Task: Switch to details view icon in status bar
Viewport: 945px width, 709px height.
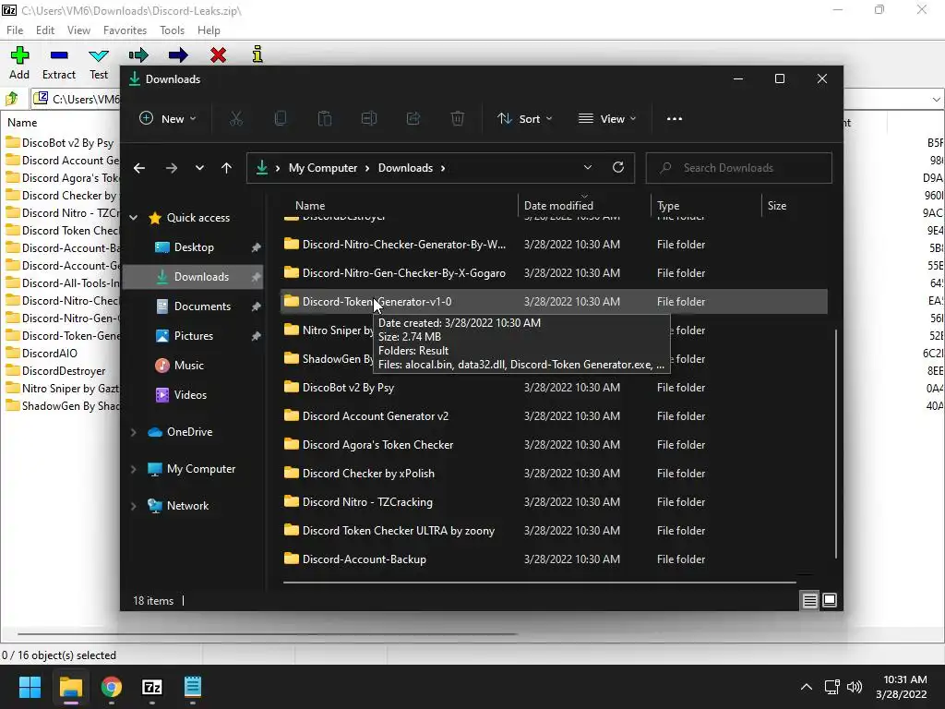Action: coord(809,600)
